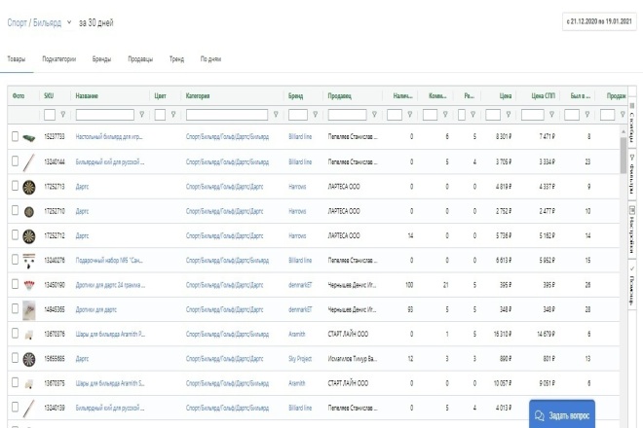Sort table by Название column header
This screenshot has height=428, width=643.
[87, 96]
